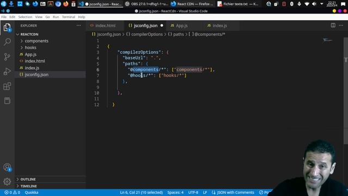
Task: Switch to the index.html tab
Action: (x=105, y=26)
